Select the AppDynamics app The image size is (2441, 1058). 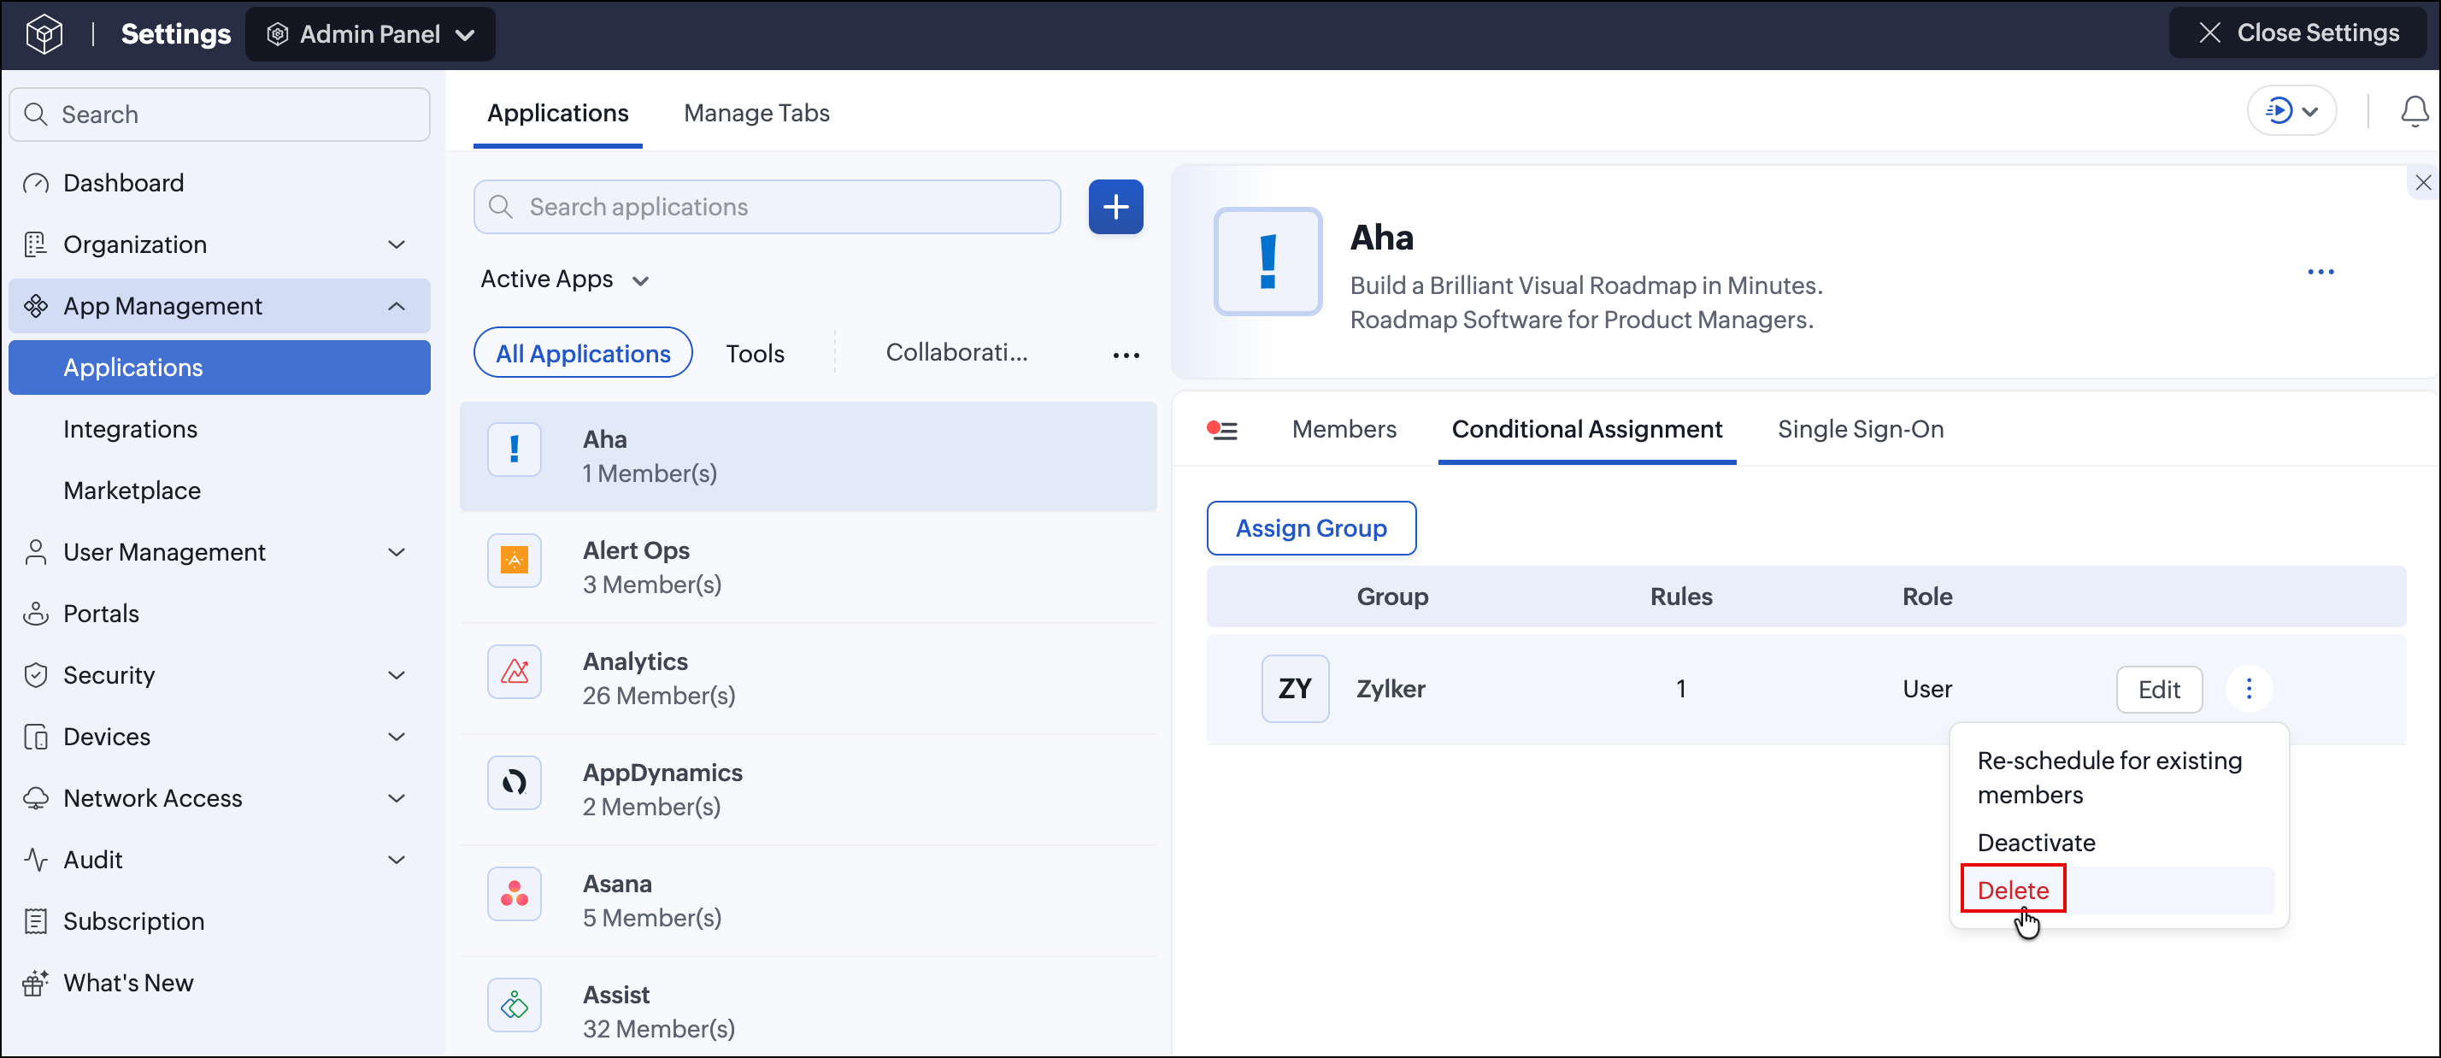pos(809,790)
